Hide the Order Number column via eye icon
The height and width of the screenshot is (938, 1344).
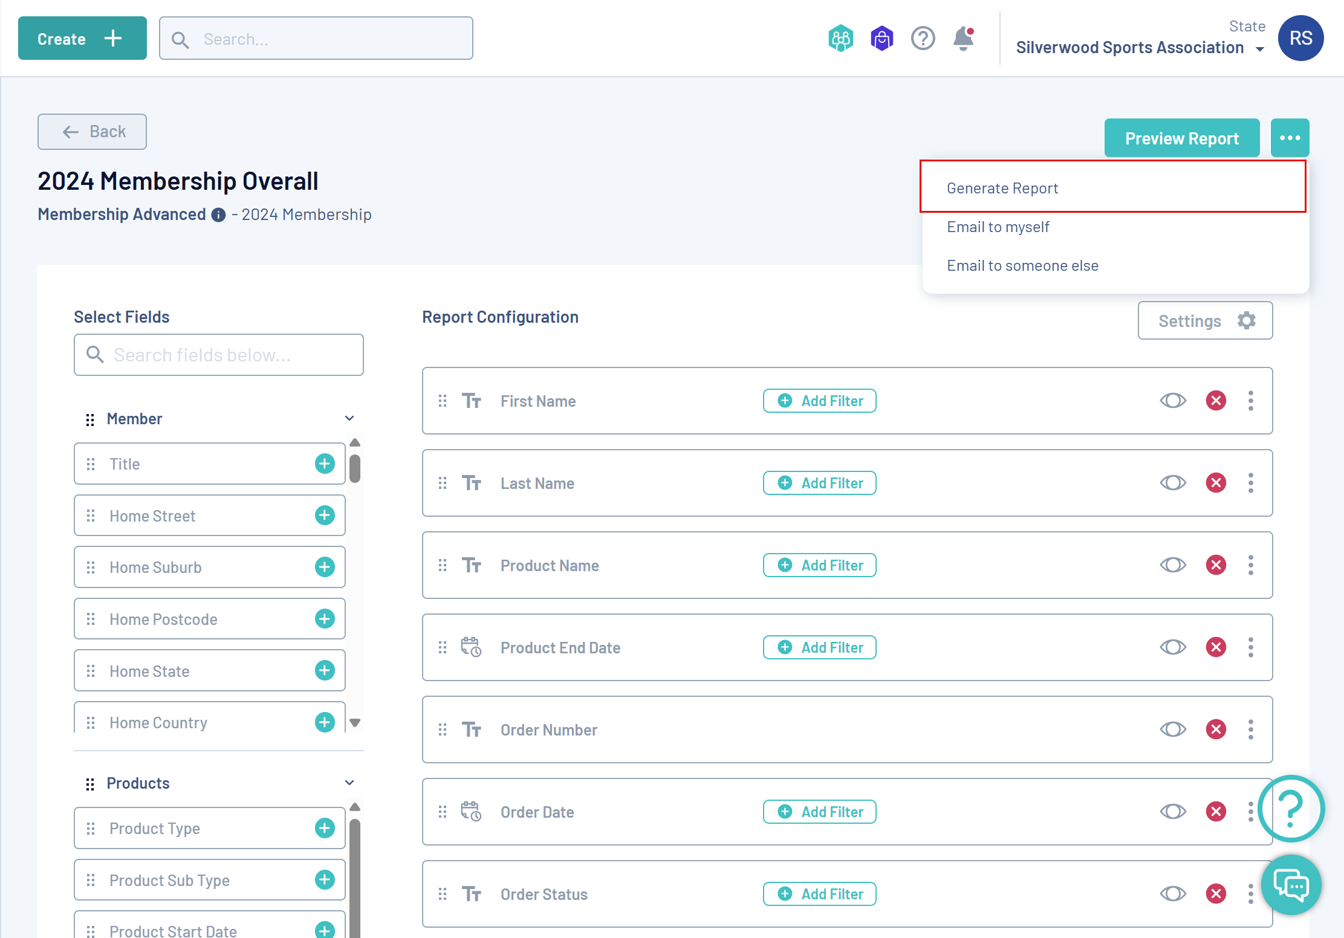(x=1173, y=729)
